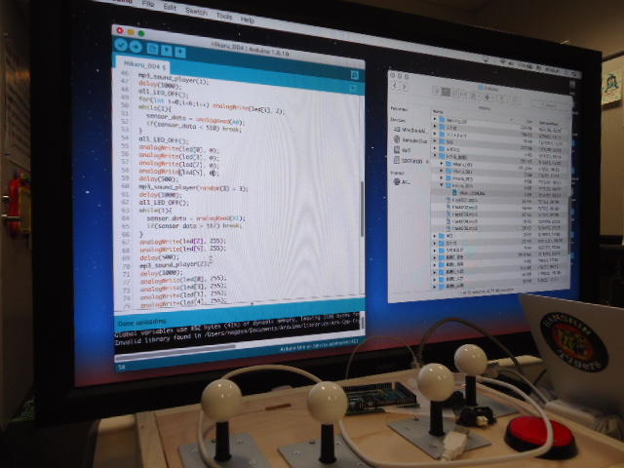
Task: Click the Save sketch down-arrow icon
Action: pos(180,52)
